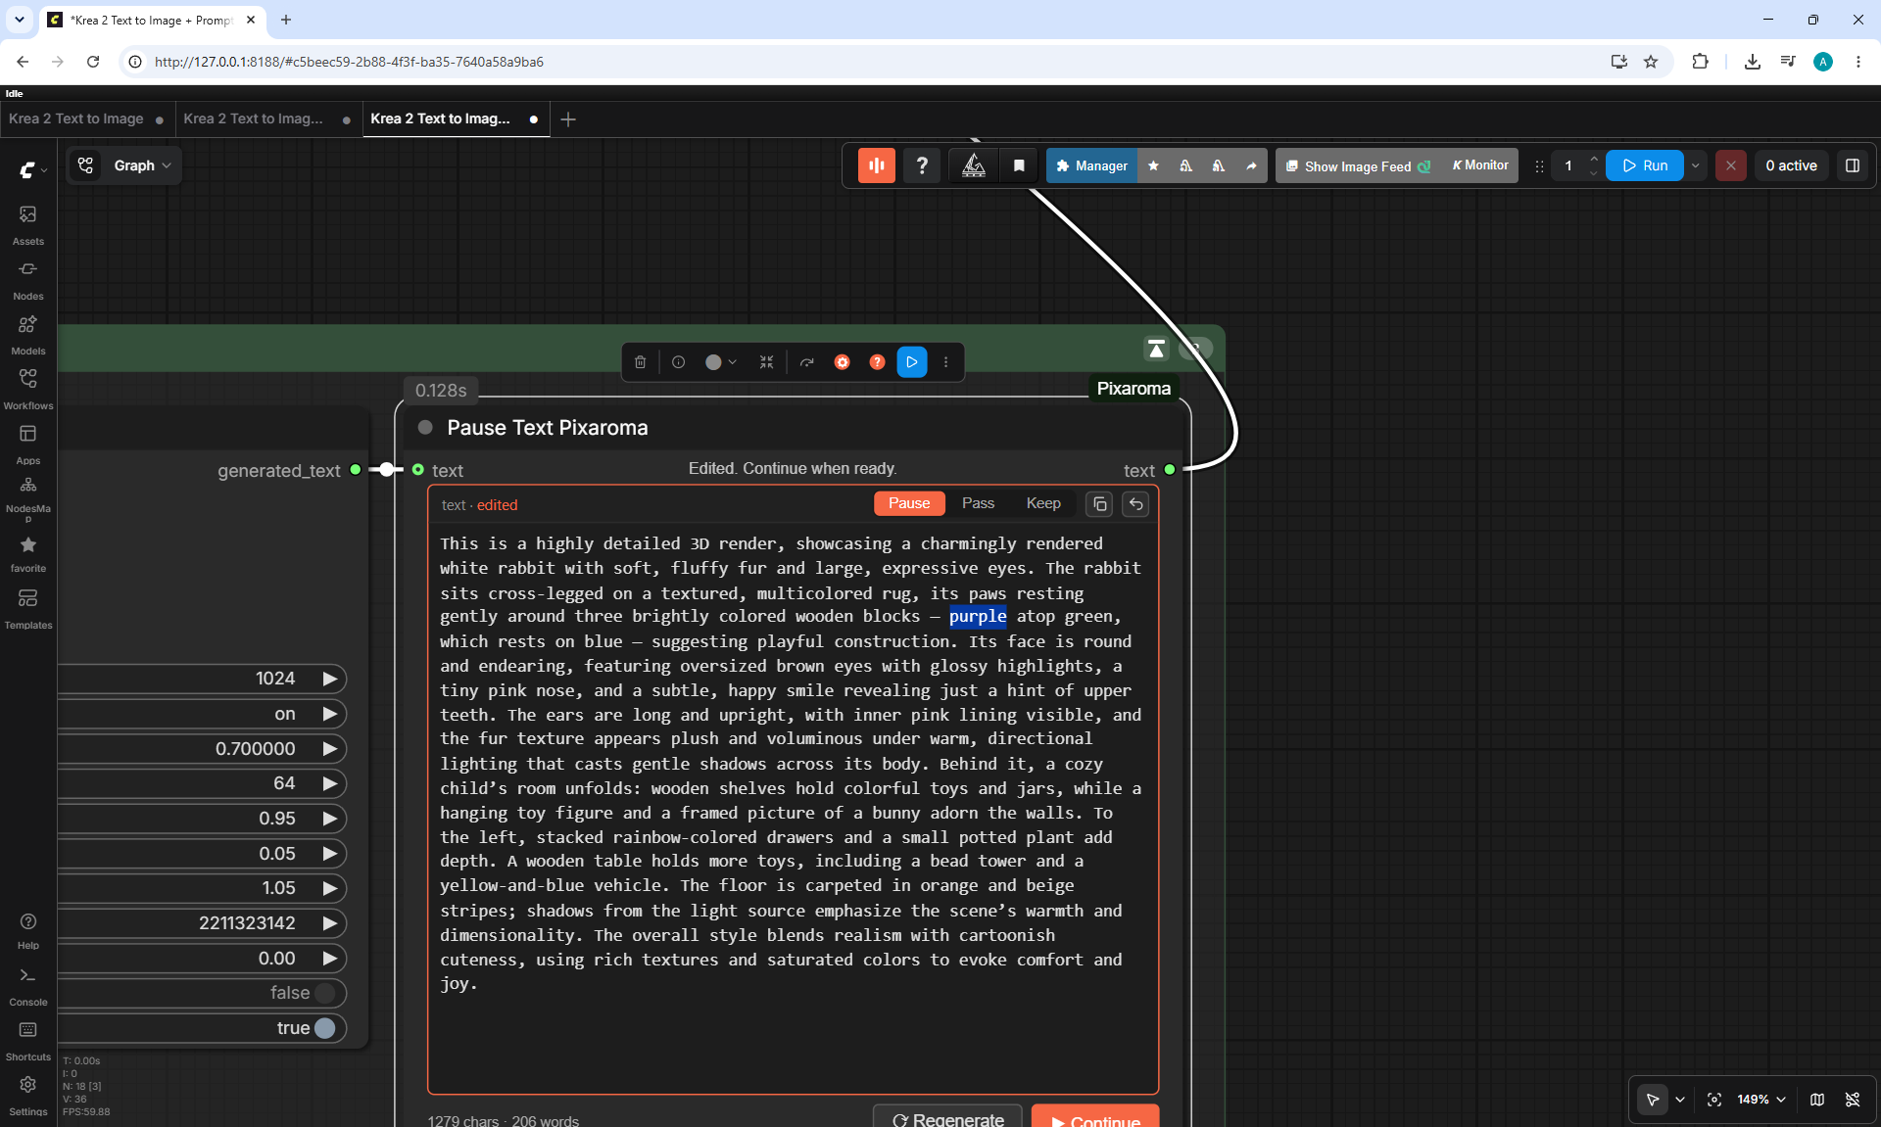Copy the text with the copy icon
Image resolution: width=1881 pixels, height=1127 pixels.
tap(1100, 504)
